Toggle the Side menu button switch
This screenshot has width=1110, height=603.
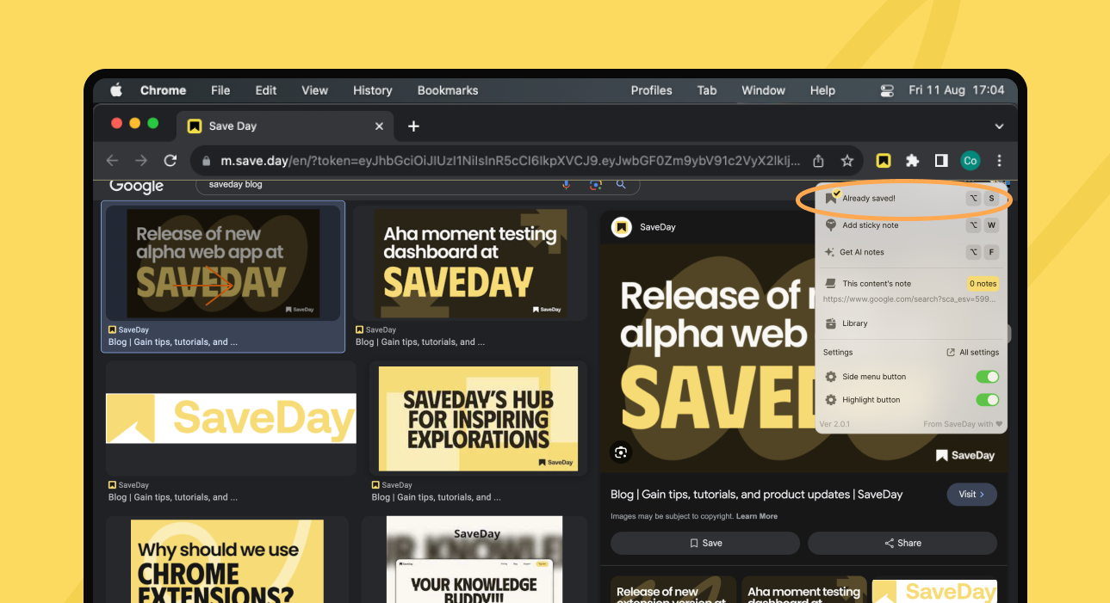[x=987, y=377]
